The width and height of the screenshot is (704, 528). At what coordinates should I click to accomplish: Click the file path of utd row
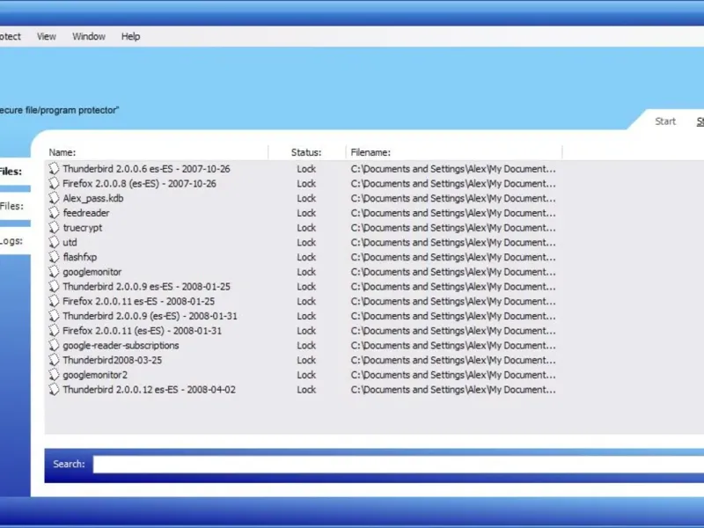tap(453, 243)
